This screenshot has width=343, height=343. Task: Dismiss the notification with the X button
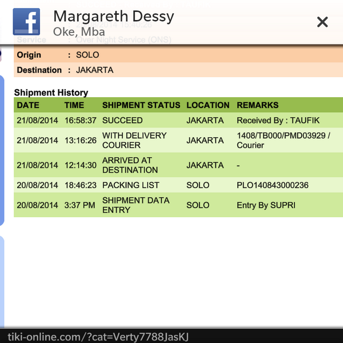(x=322, y=22)
